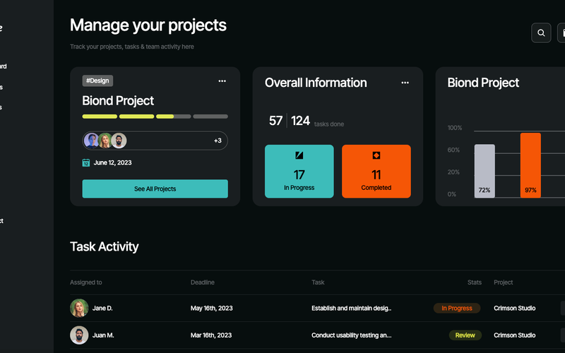Click Crimson Studio in Juan M.'s row
Viewport: 565px width, 353px height.
click(x=515, y=335)
